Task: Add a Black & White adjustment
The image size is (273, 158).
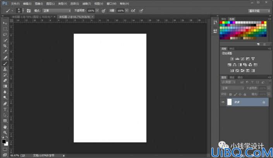Action: click(x=240, y=65)
